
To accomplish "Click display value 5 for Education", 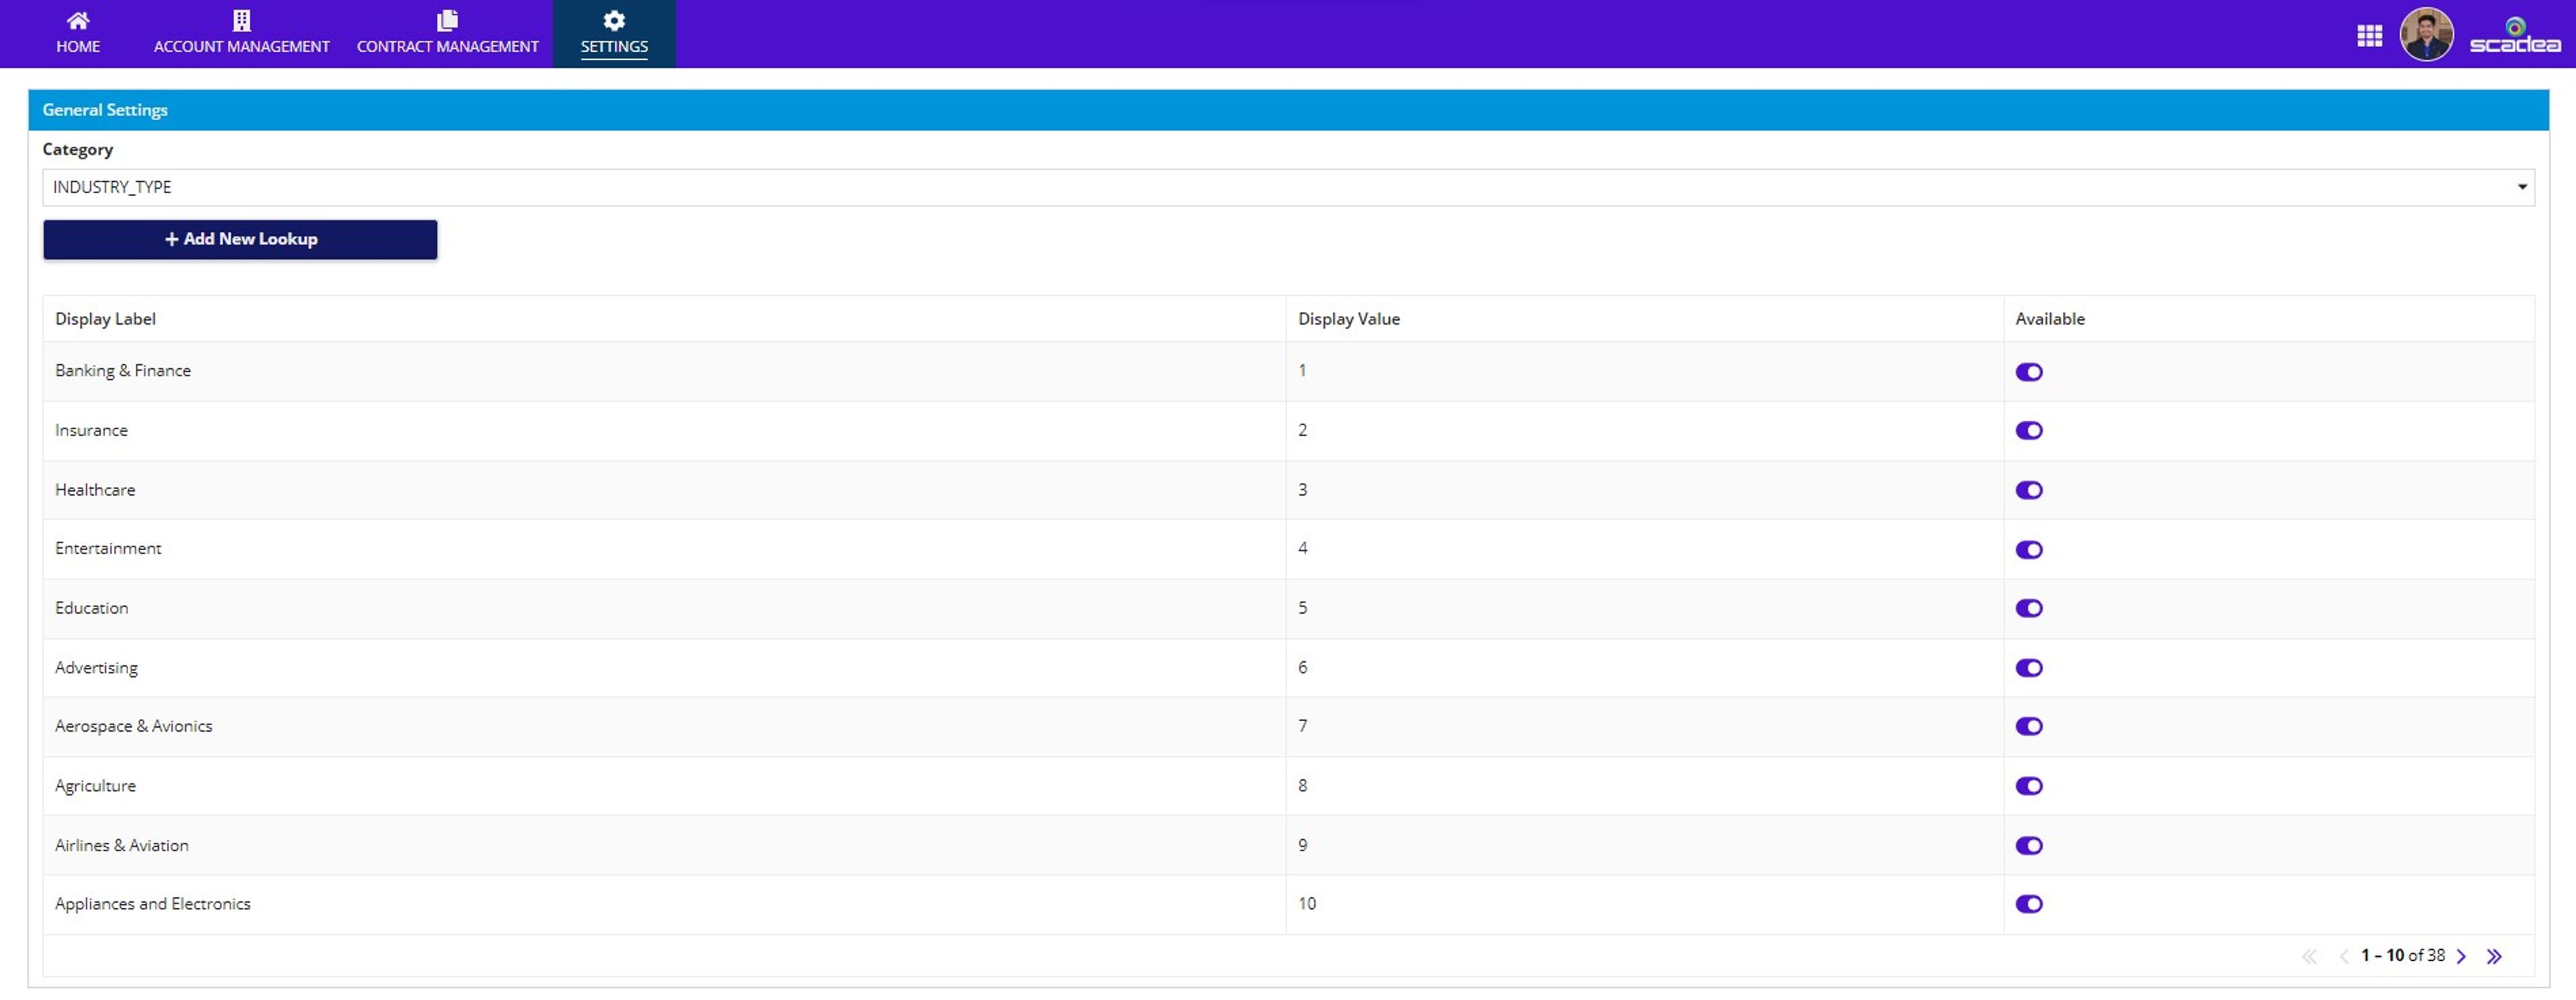I will coord(1302,608).
